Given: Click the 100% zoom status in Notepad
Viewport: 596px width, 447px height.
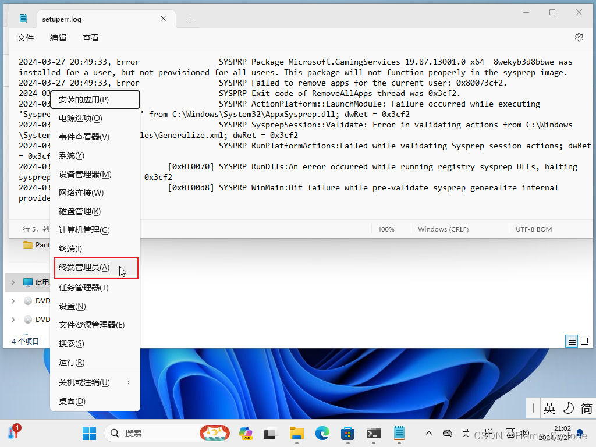Looking at the screenshot, I should coord(386,229).
